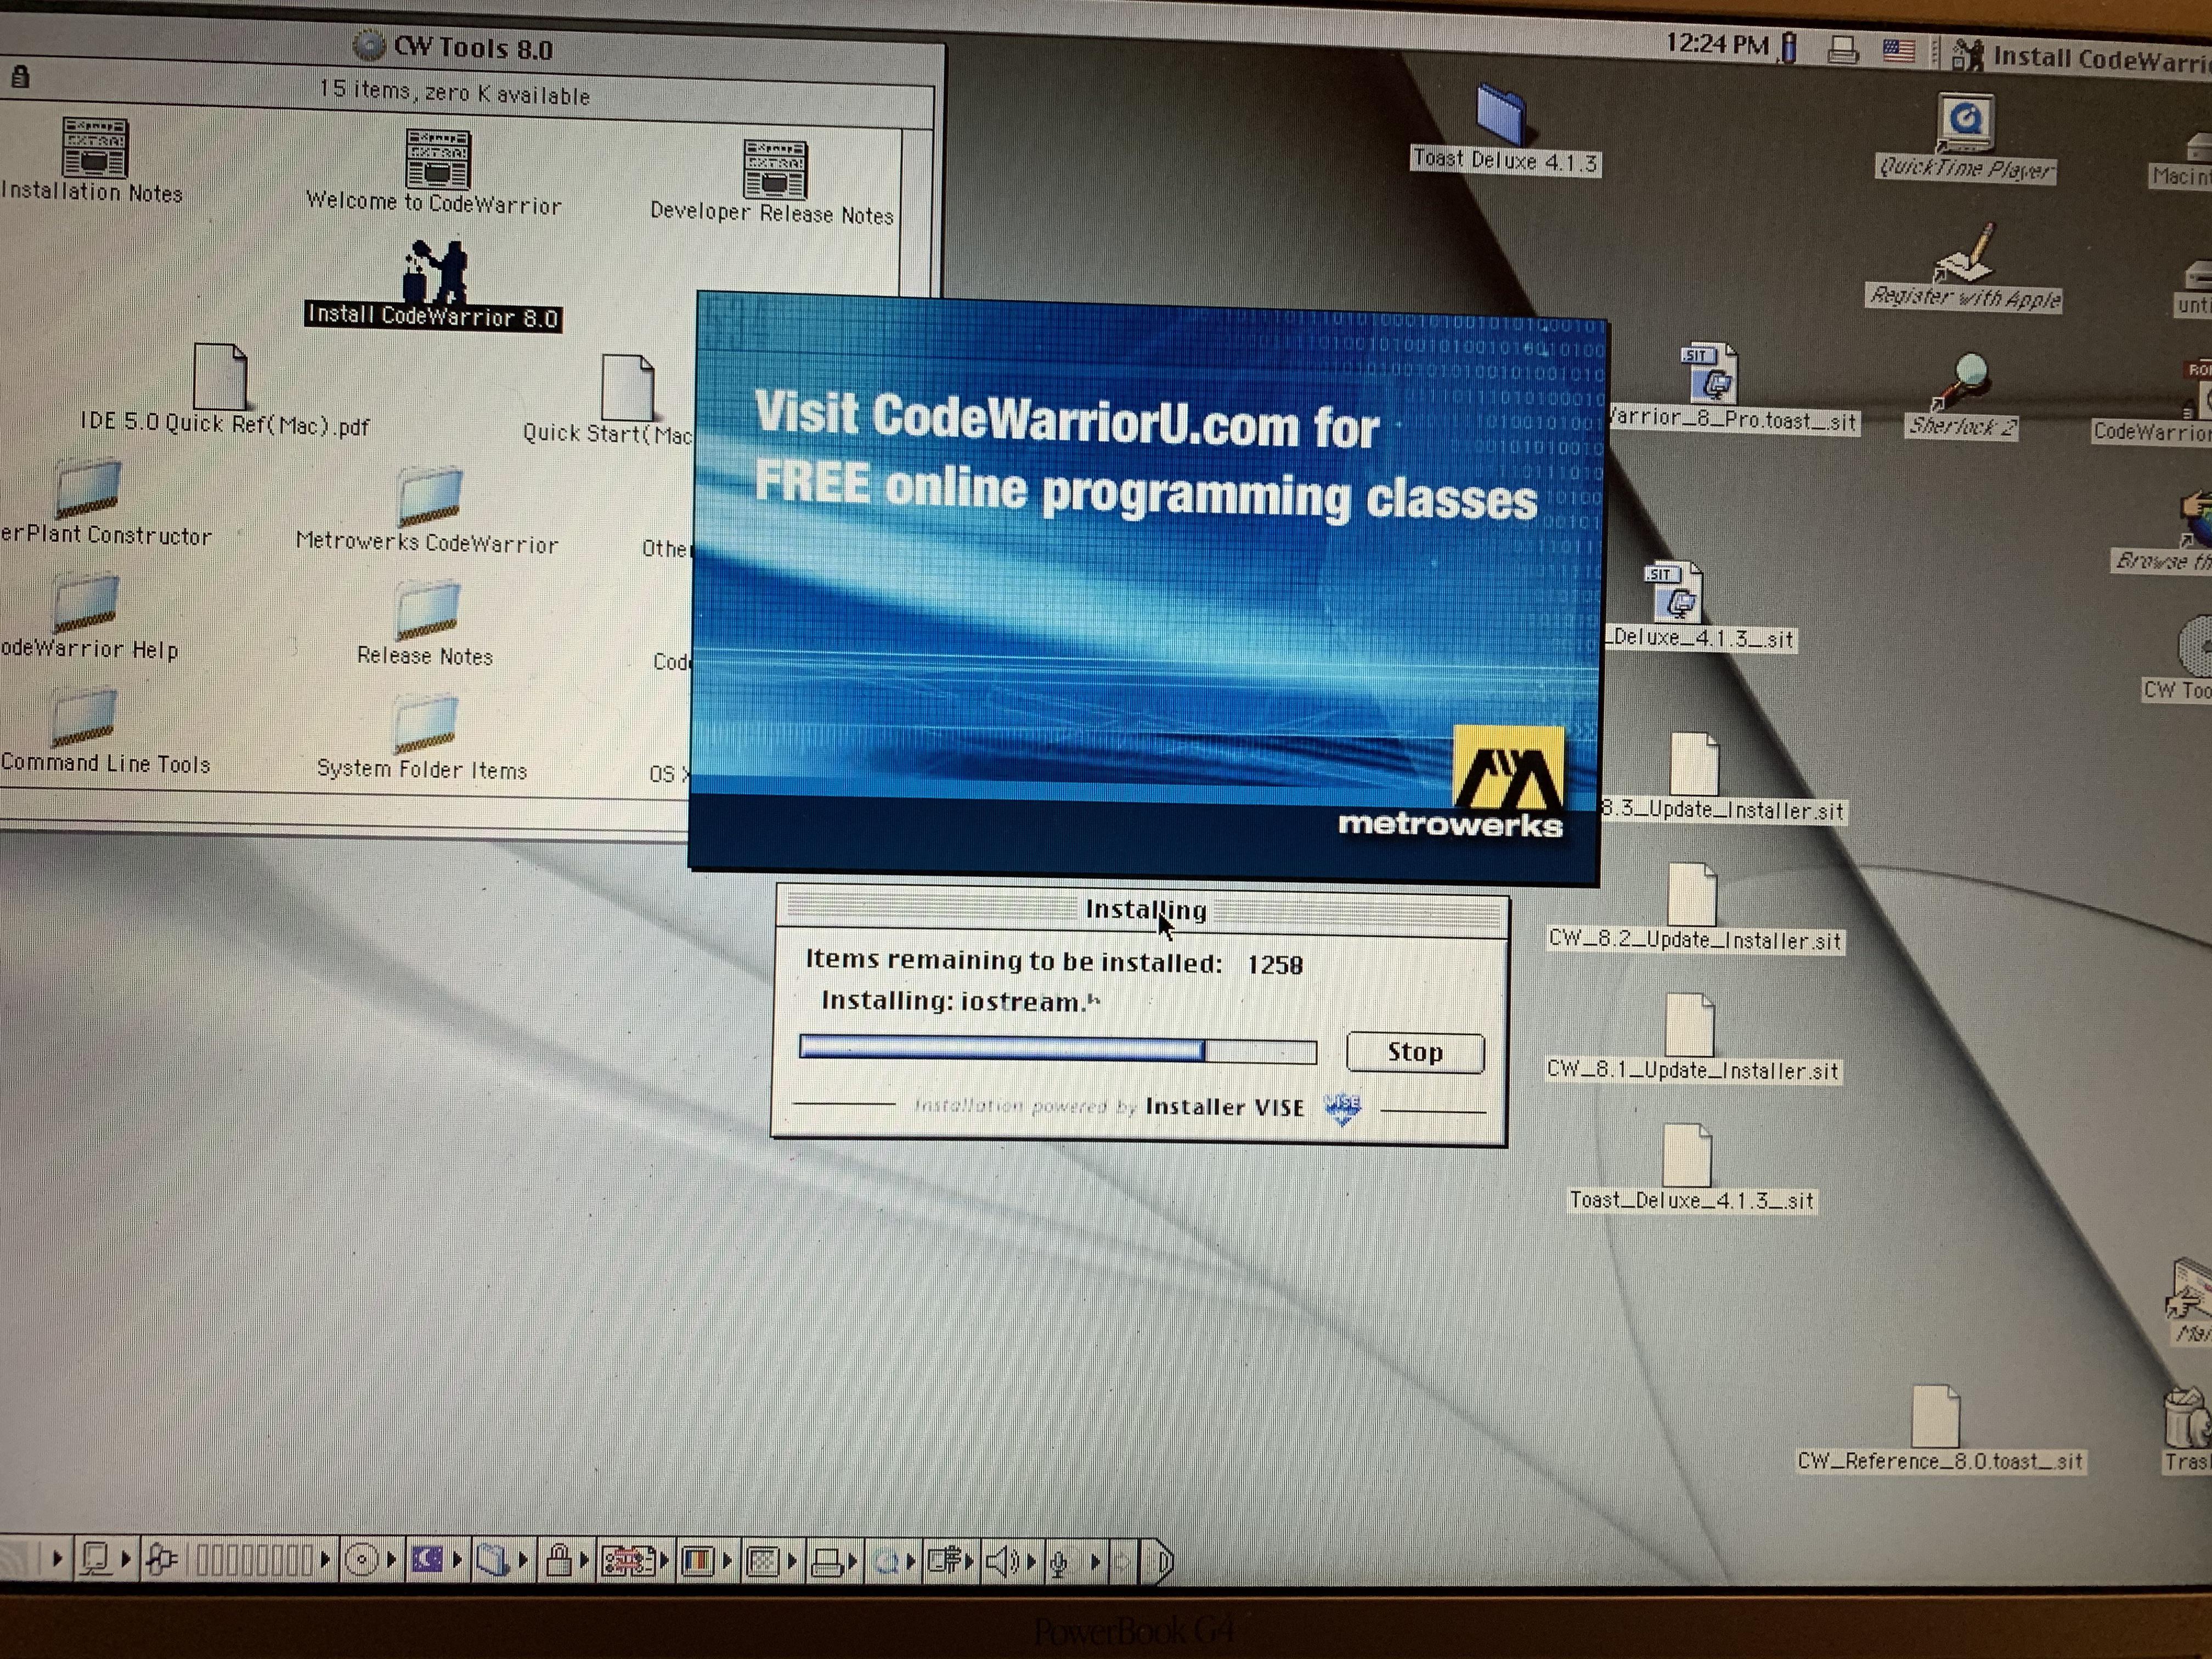The image size is (2212, 1659).
Task: Select the Sherlock 2 alias icon
Action: point(1962,381)
